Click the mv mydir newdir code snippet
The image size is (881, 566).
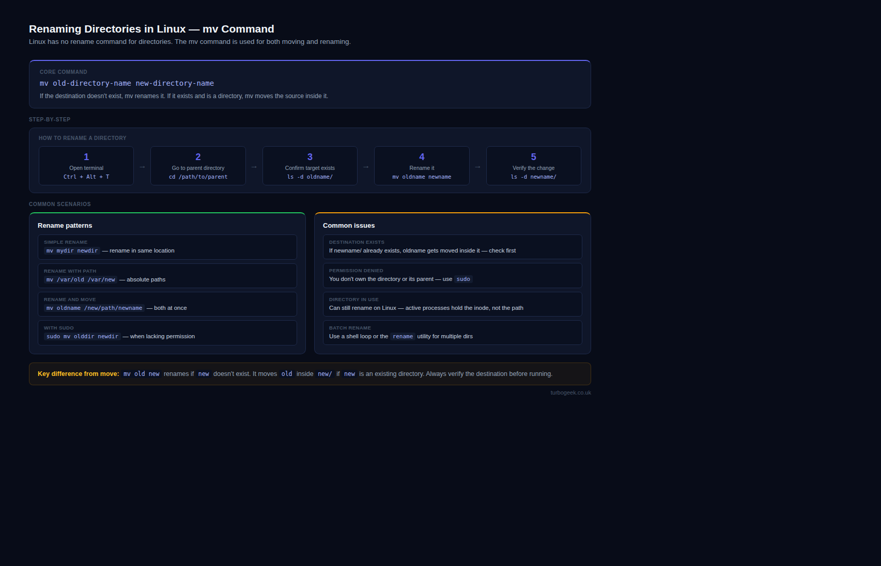tap(72, 251)
